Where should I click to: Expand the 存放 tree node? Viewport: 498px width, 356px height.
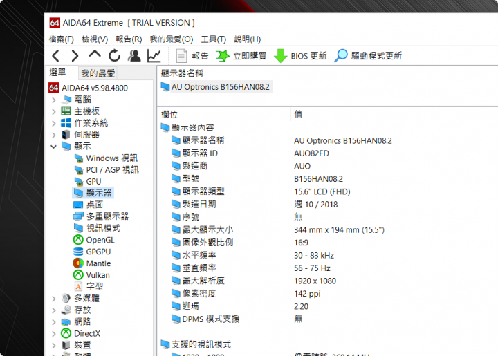[54, 310]
